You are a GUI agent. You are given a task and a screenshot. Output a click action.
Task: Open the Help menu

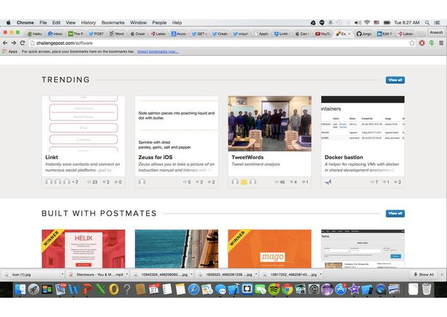[177, 22]
